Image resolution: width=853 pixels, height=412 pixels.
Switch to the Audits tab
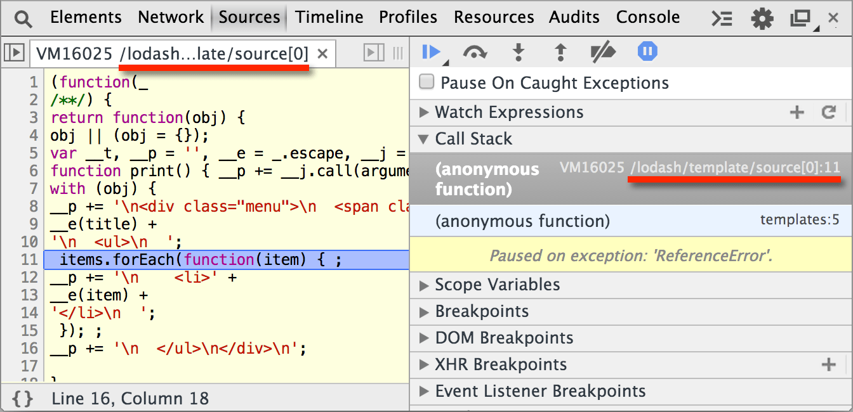pyautogui.click(x=574, y=17)
